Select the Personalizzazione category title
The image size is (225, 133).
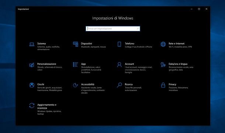pyautogui.click(x=46, y=64)
